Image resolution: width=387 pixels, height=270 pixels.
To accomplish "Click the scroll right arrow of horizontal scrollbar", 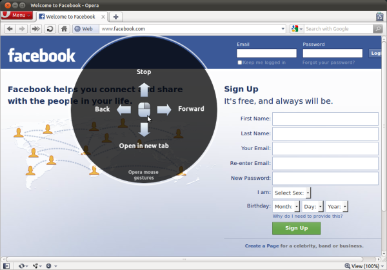I will 379,260.
